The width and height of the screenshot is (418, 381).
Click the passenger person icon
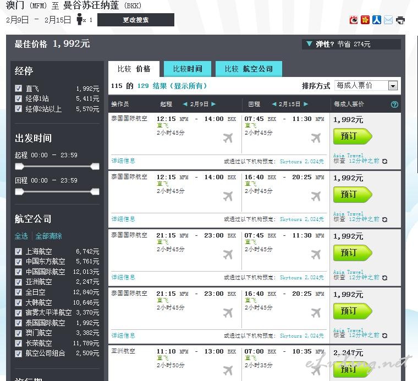point(79,19)
